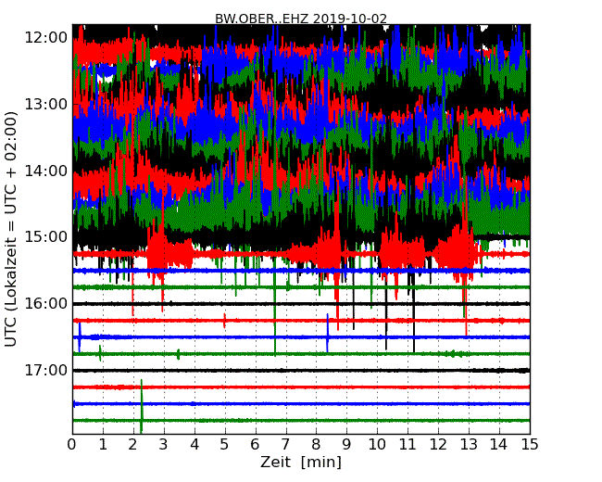Click the x-axis tick label 3
This screenshot has width=602, height=482.
[164, 444]
